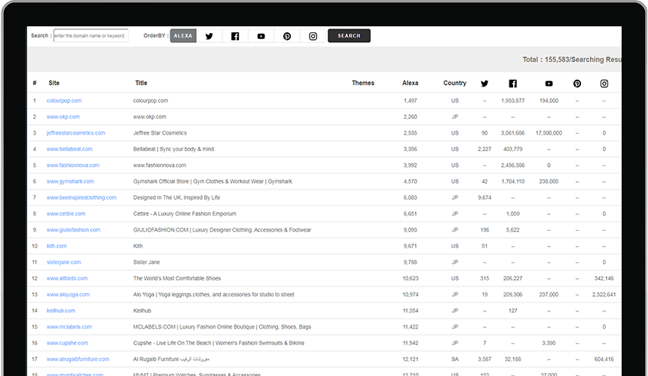Order results by YouTube icon
Image resolution: width=648 pixels, height=376 pixels.
(261, 36)
